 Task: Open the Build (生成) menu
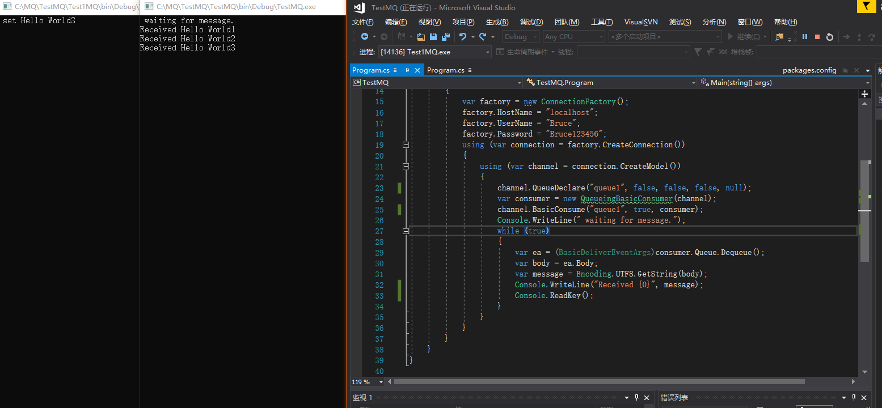(497, 22)
